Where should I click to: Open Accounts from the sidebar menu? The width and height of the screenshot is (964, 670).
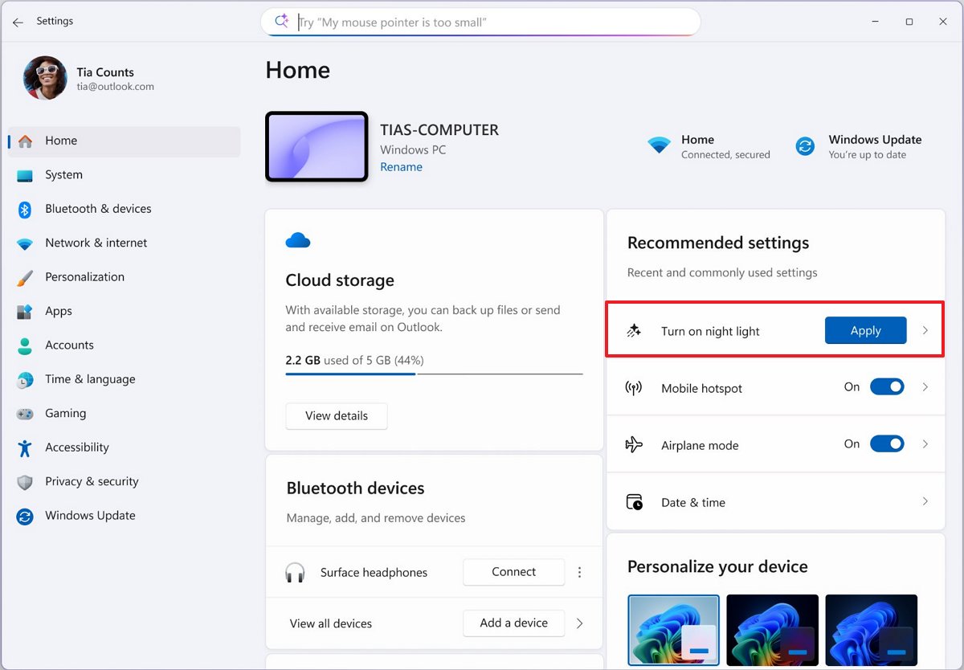coord(69,345)
